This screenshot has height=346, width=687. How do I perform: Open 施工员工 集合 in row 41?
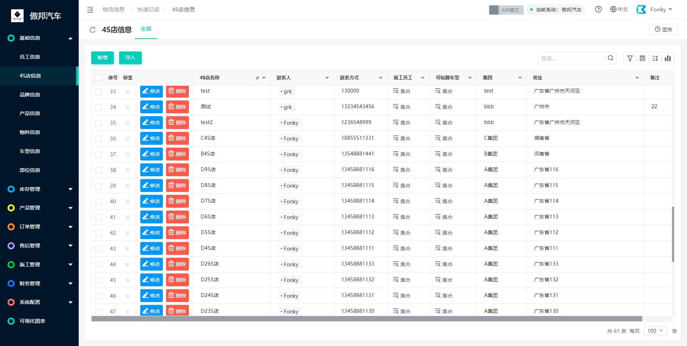(401, 217)
